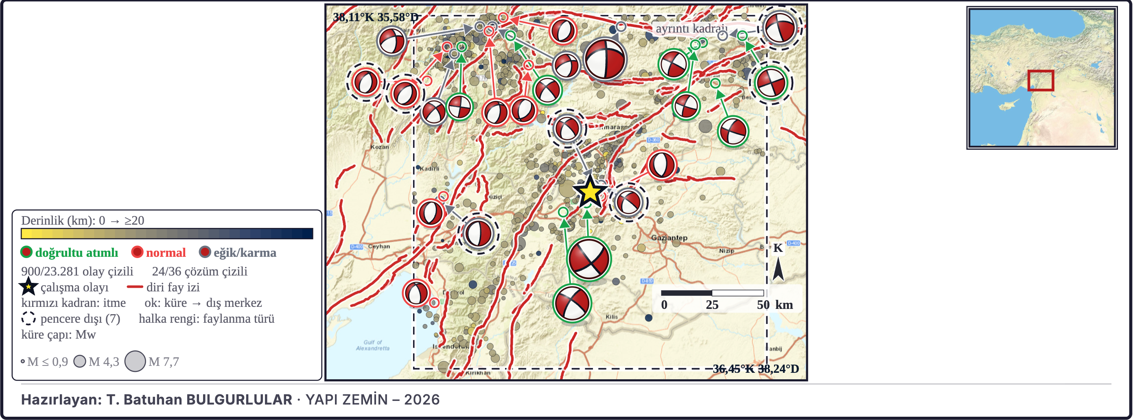Click the 'Kozan' town label
Viewport: 1133px width, 420px height.
coord(380,147)
